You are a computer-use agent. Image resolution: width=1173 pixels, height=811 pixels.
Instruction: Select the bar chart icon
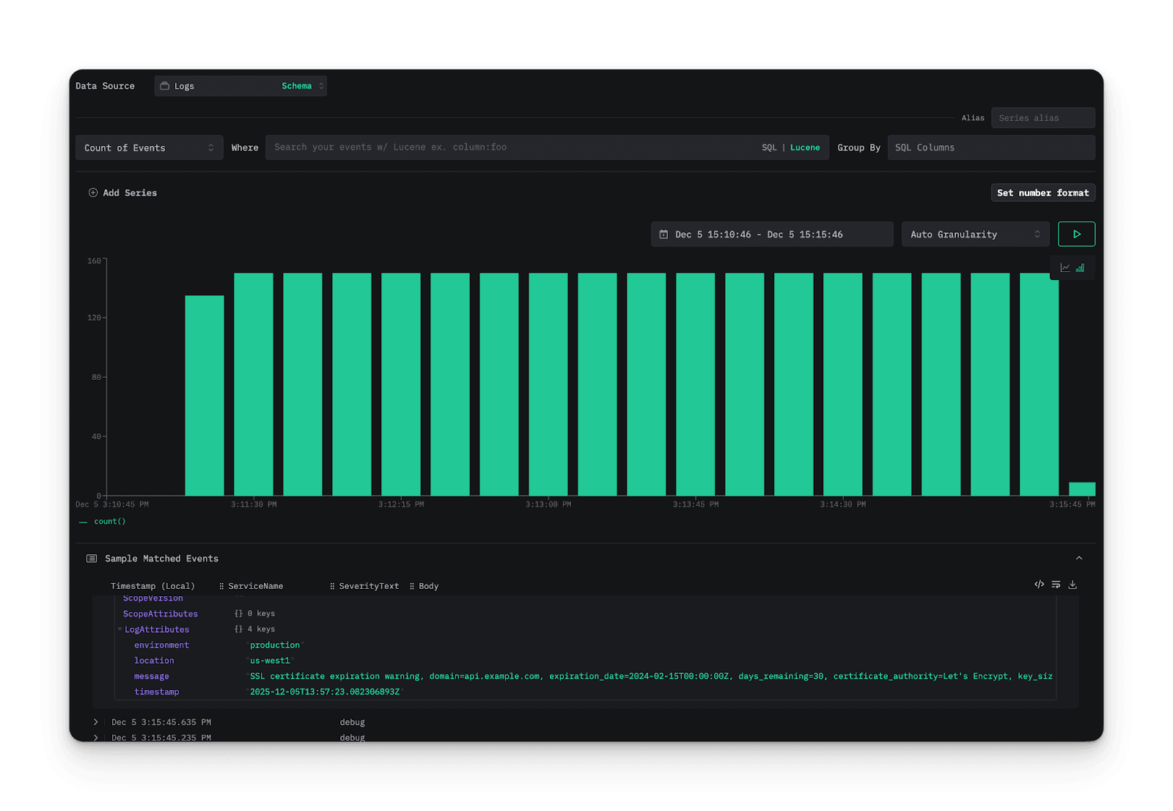(1079, 267)
